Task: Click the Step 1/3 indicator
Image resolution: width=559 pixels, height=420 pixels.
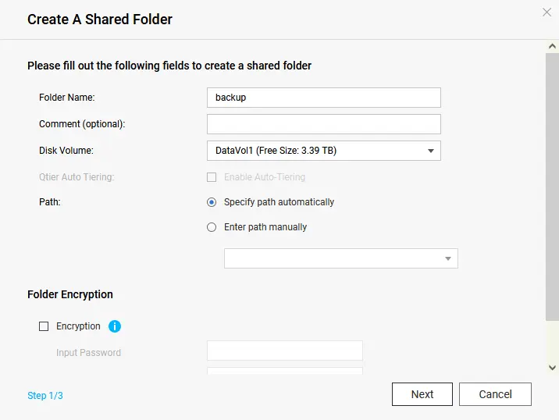Action: [x=45, y=395]
